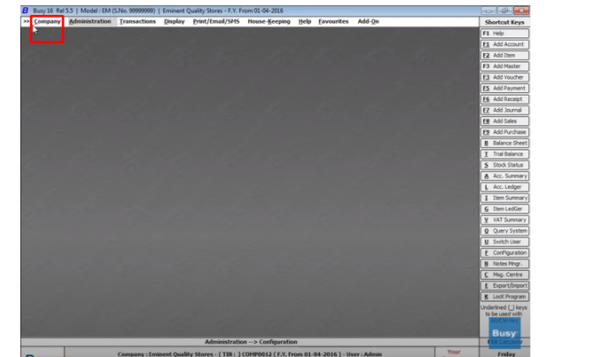Open the Transactions menu
This screenshot has height=357, width=610.
coord(137,21)
